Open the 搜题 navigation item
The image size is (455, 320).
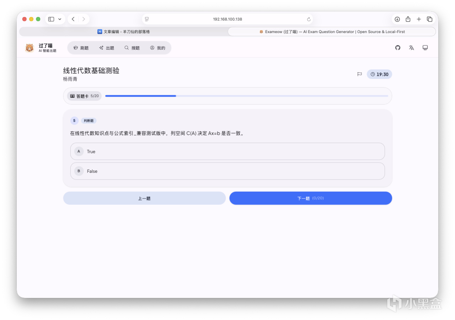pos(132,48)
